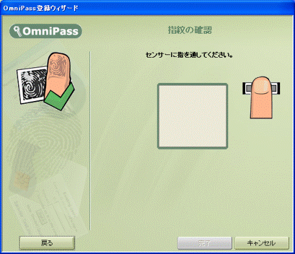The height and width of the screenshot is (254, 295).
Task: Click the empty fingerprint preview box
Action: (193, 116)
